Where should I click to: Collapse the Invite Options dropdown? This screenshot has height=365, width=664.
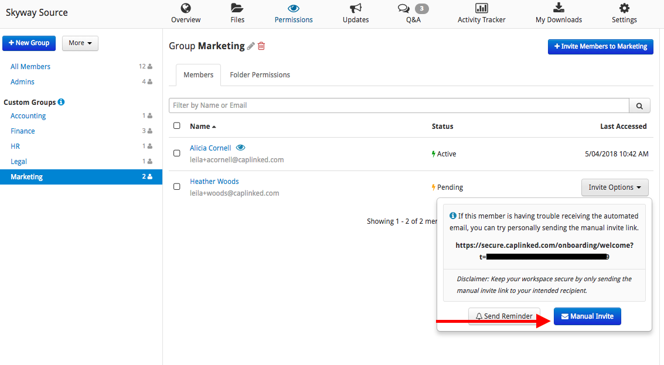615,187
